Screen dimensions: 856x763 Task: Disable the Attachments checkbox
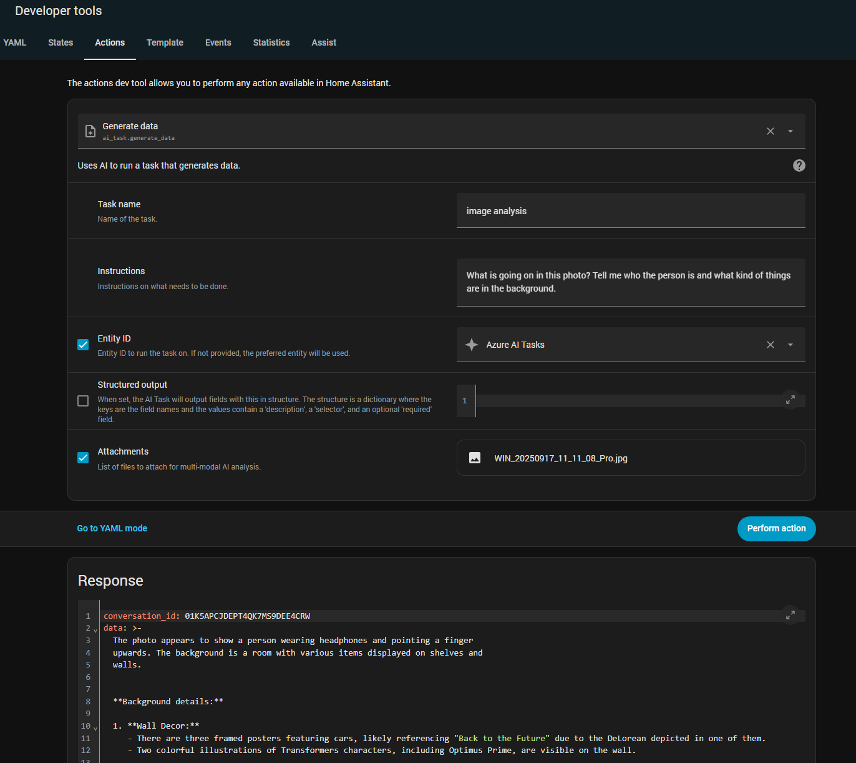tap(83, 458)
